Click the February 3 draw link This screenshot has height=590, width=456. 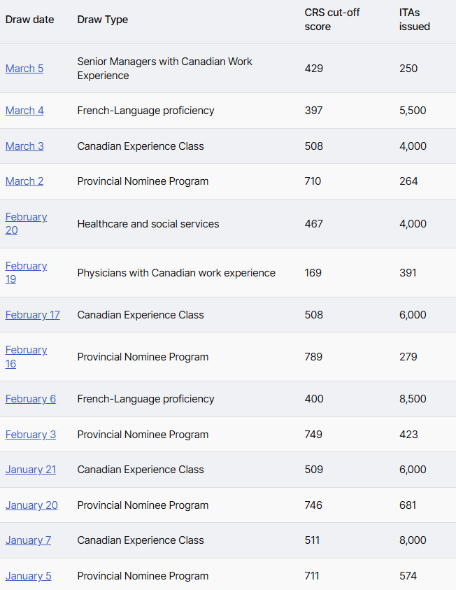pyautogui.click(x=31, y=435)
